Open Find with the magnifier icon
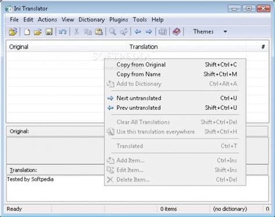275x217 pixels. coord(113,32)
